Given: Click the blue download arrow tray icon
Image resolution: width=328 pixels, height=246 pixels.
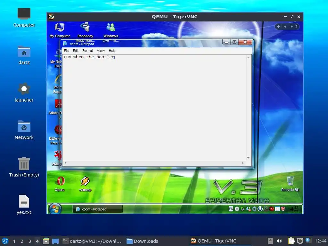Looking at the screenshot, I should (x=260, y=209).
